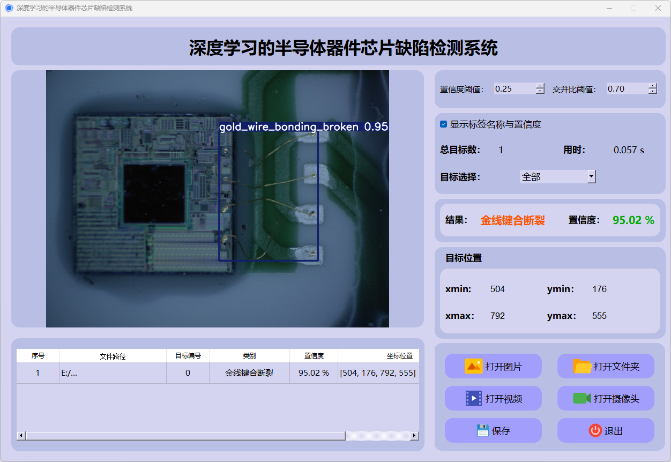Uncheck 显示标签名称与置信度 checkbox
The width and height of the screenshot is (671, 462).
[443, 124]
